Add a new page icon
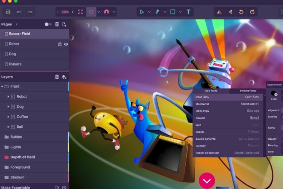The height and width of the screenshot is (189, 283). point(64,25)
